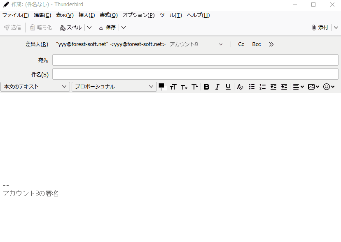The height and width of the screenshot is (242, 341).
Task: Open the paragraph style dropdown showing 本文のテキスト
Action: 35,87
